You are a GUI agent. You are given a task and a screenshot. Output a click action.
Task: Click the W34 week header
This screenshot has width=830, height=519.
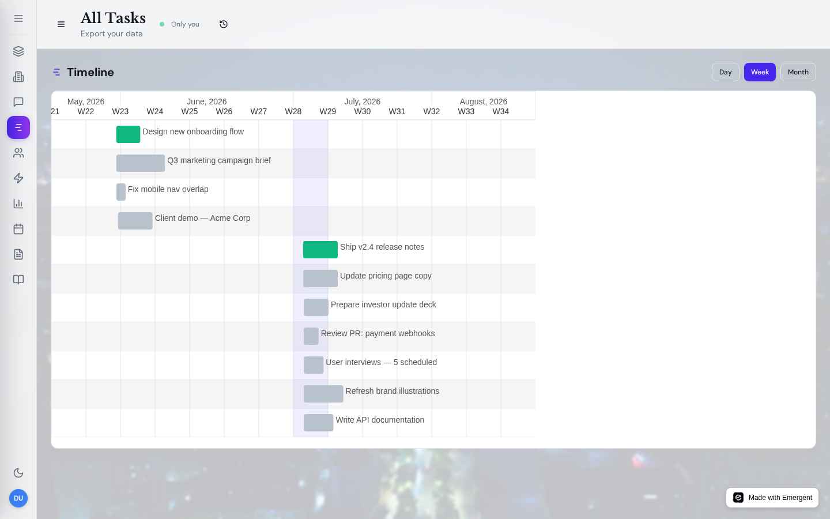coord(501,111)
